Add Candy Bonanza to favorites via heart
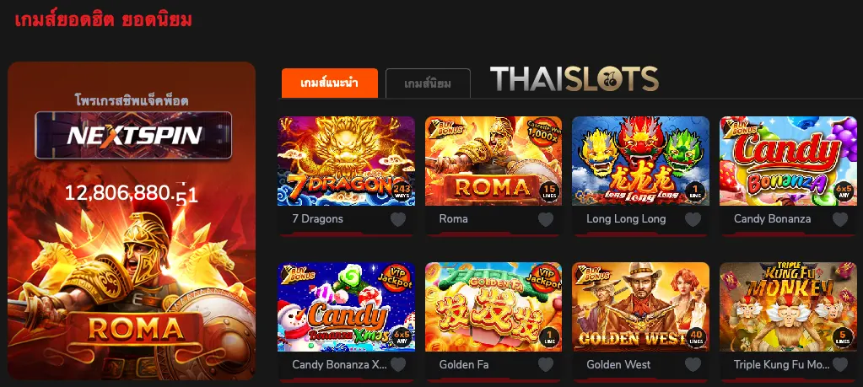The height and width of the screenshot is (387, 863). click(840, 219)
